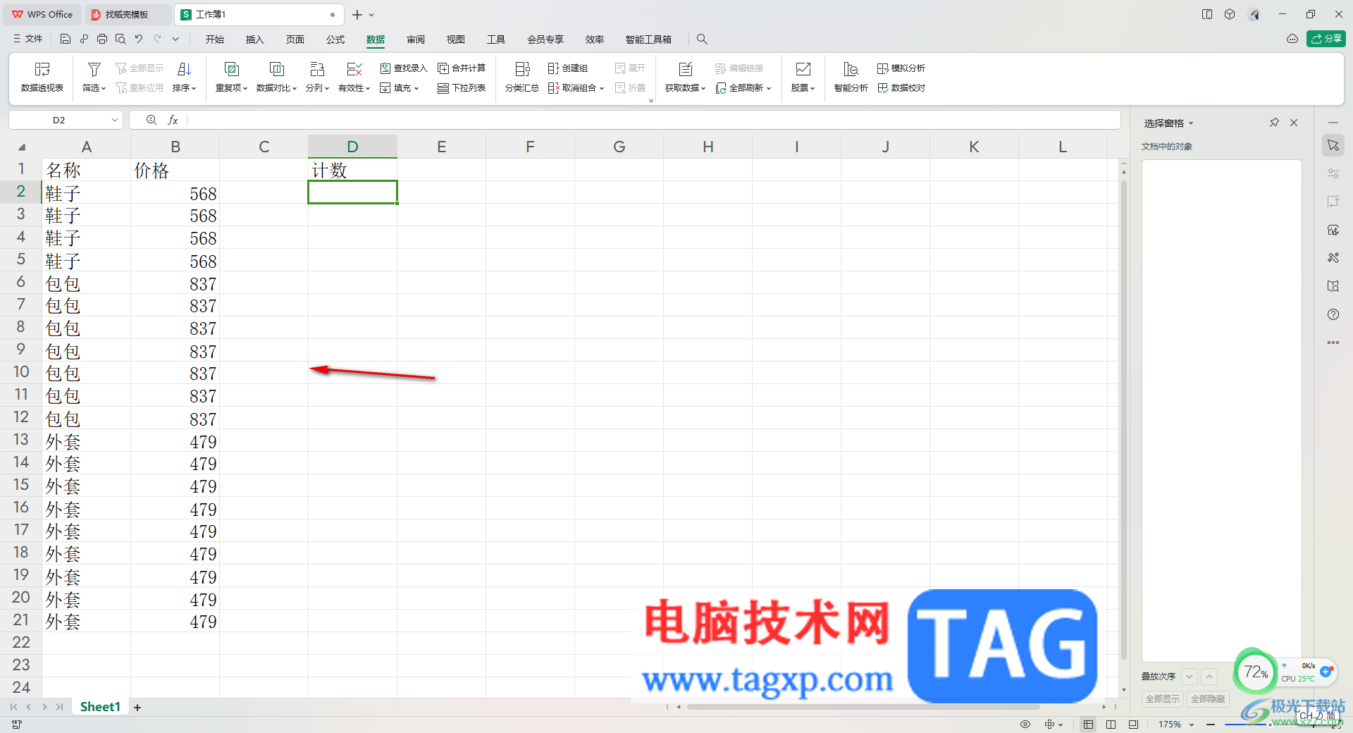1353x733 pixels.
Task: Click the green 分享 share button
Action: [1326, 39]
